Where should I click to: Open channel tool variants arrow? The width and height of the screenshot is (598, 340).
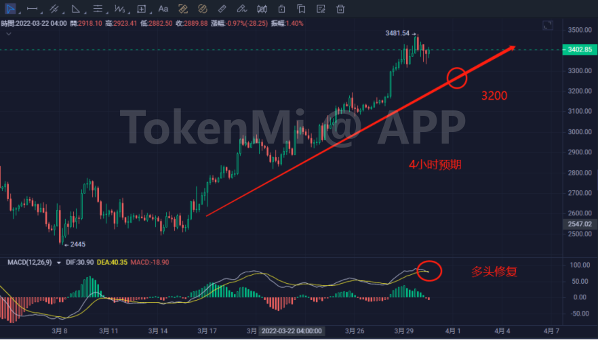(63, 13)
